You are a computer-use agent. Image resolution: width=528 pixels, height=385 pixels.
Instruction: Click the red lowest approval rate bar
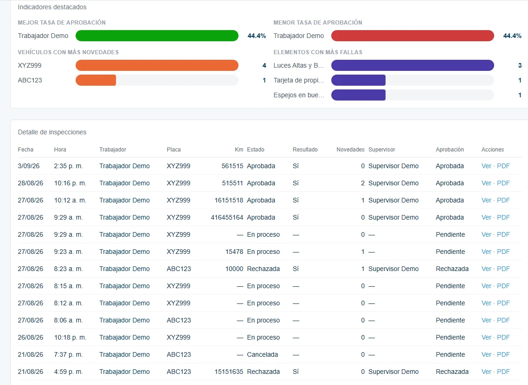coord(412,36)
